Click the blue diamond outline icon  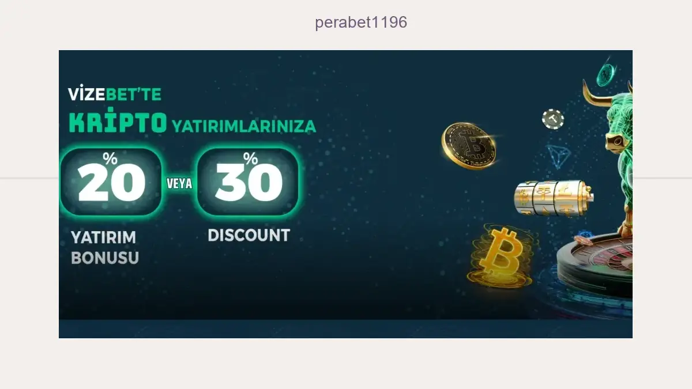pos(558,156)
